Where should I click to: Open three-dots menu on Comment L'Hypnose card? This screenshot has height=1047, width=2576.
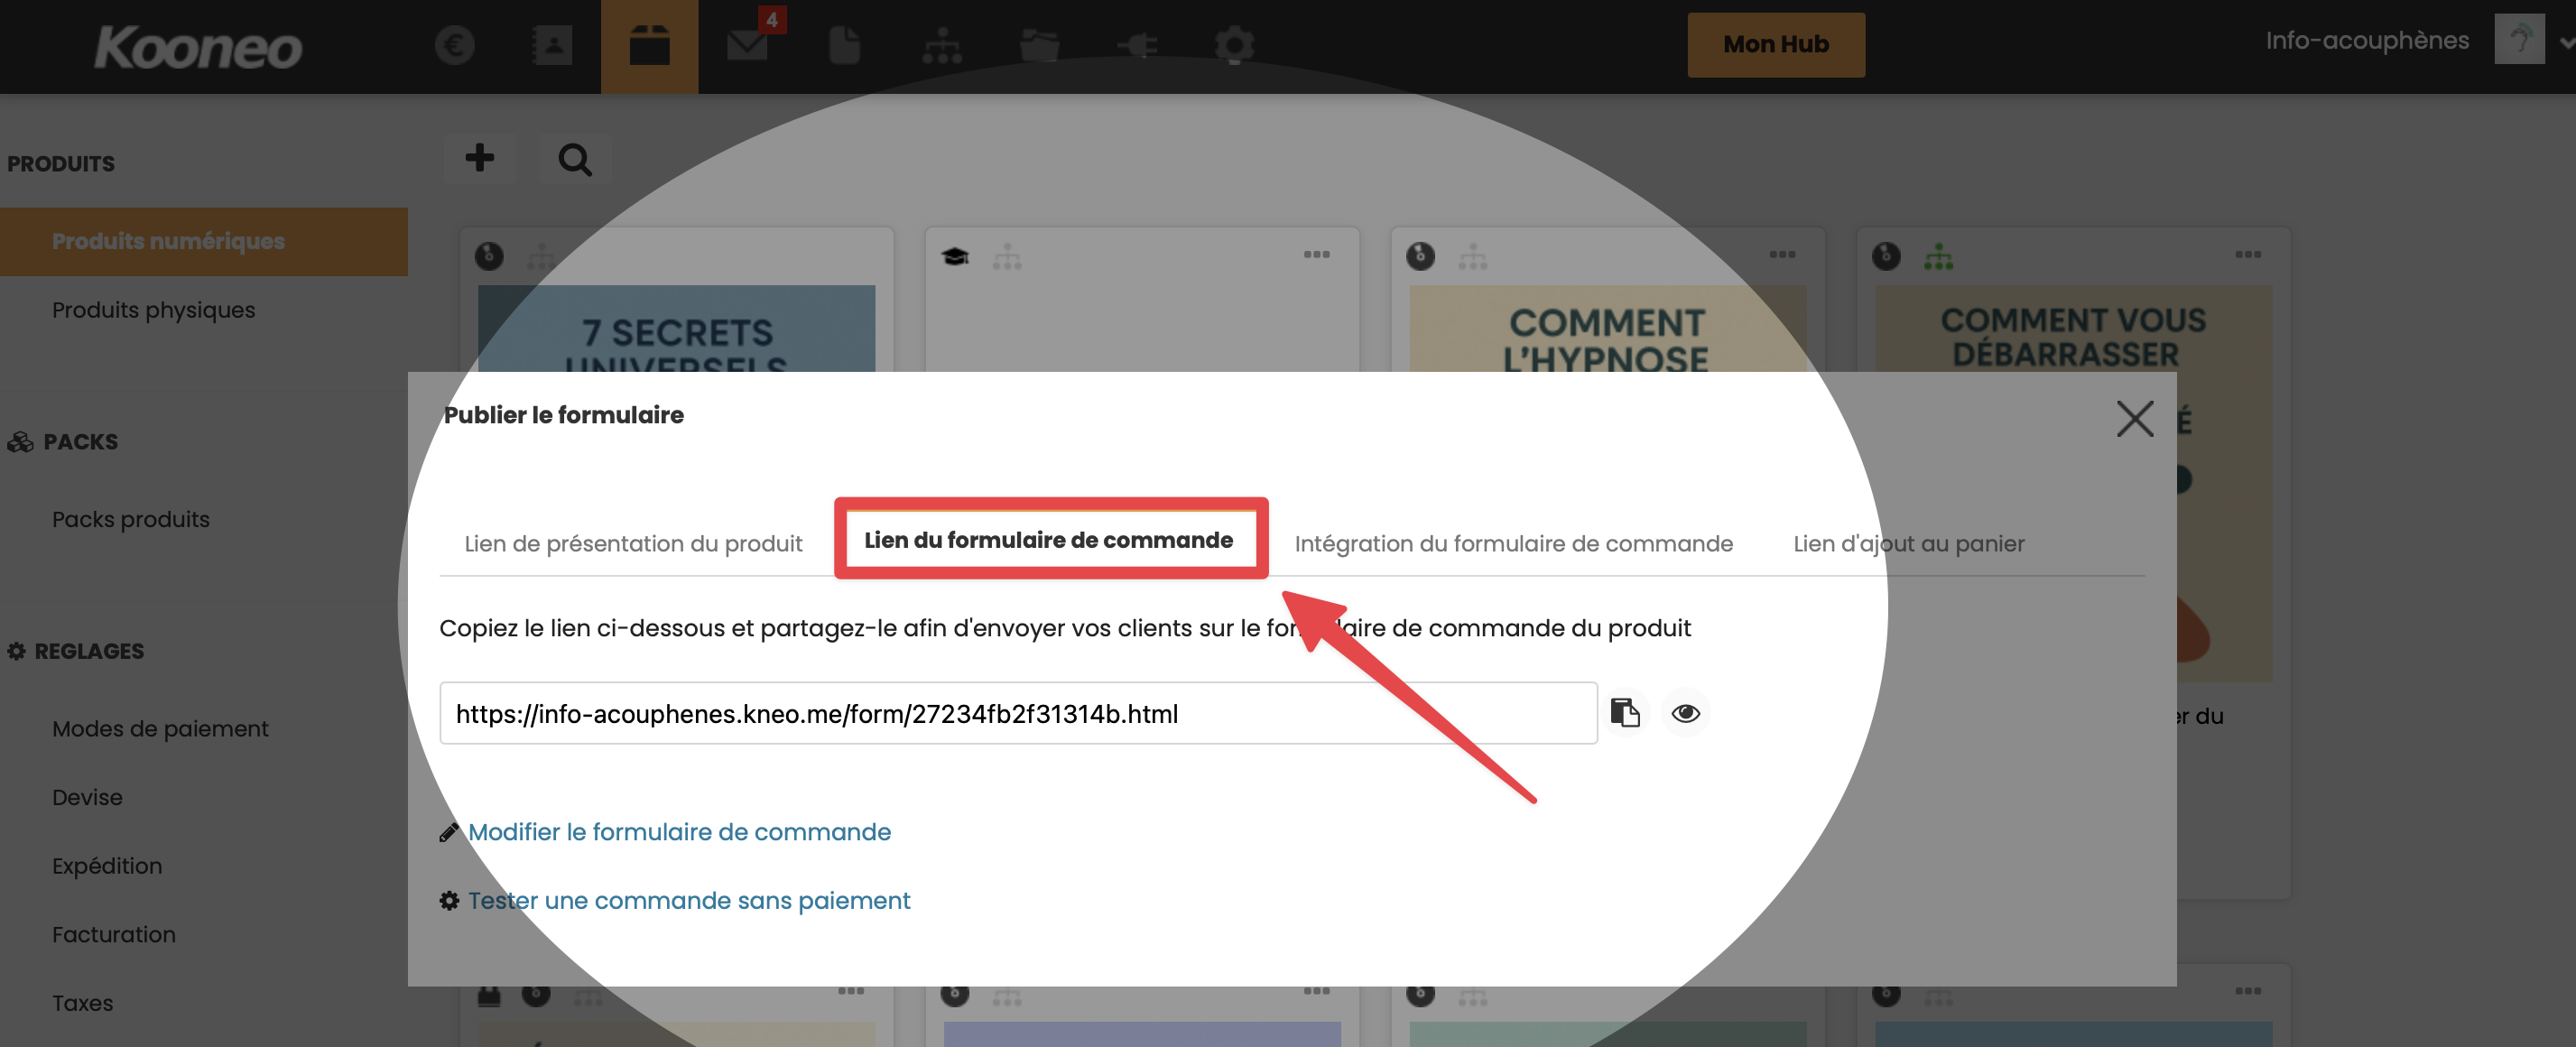[x=1782, y=255]
